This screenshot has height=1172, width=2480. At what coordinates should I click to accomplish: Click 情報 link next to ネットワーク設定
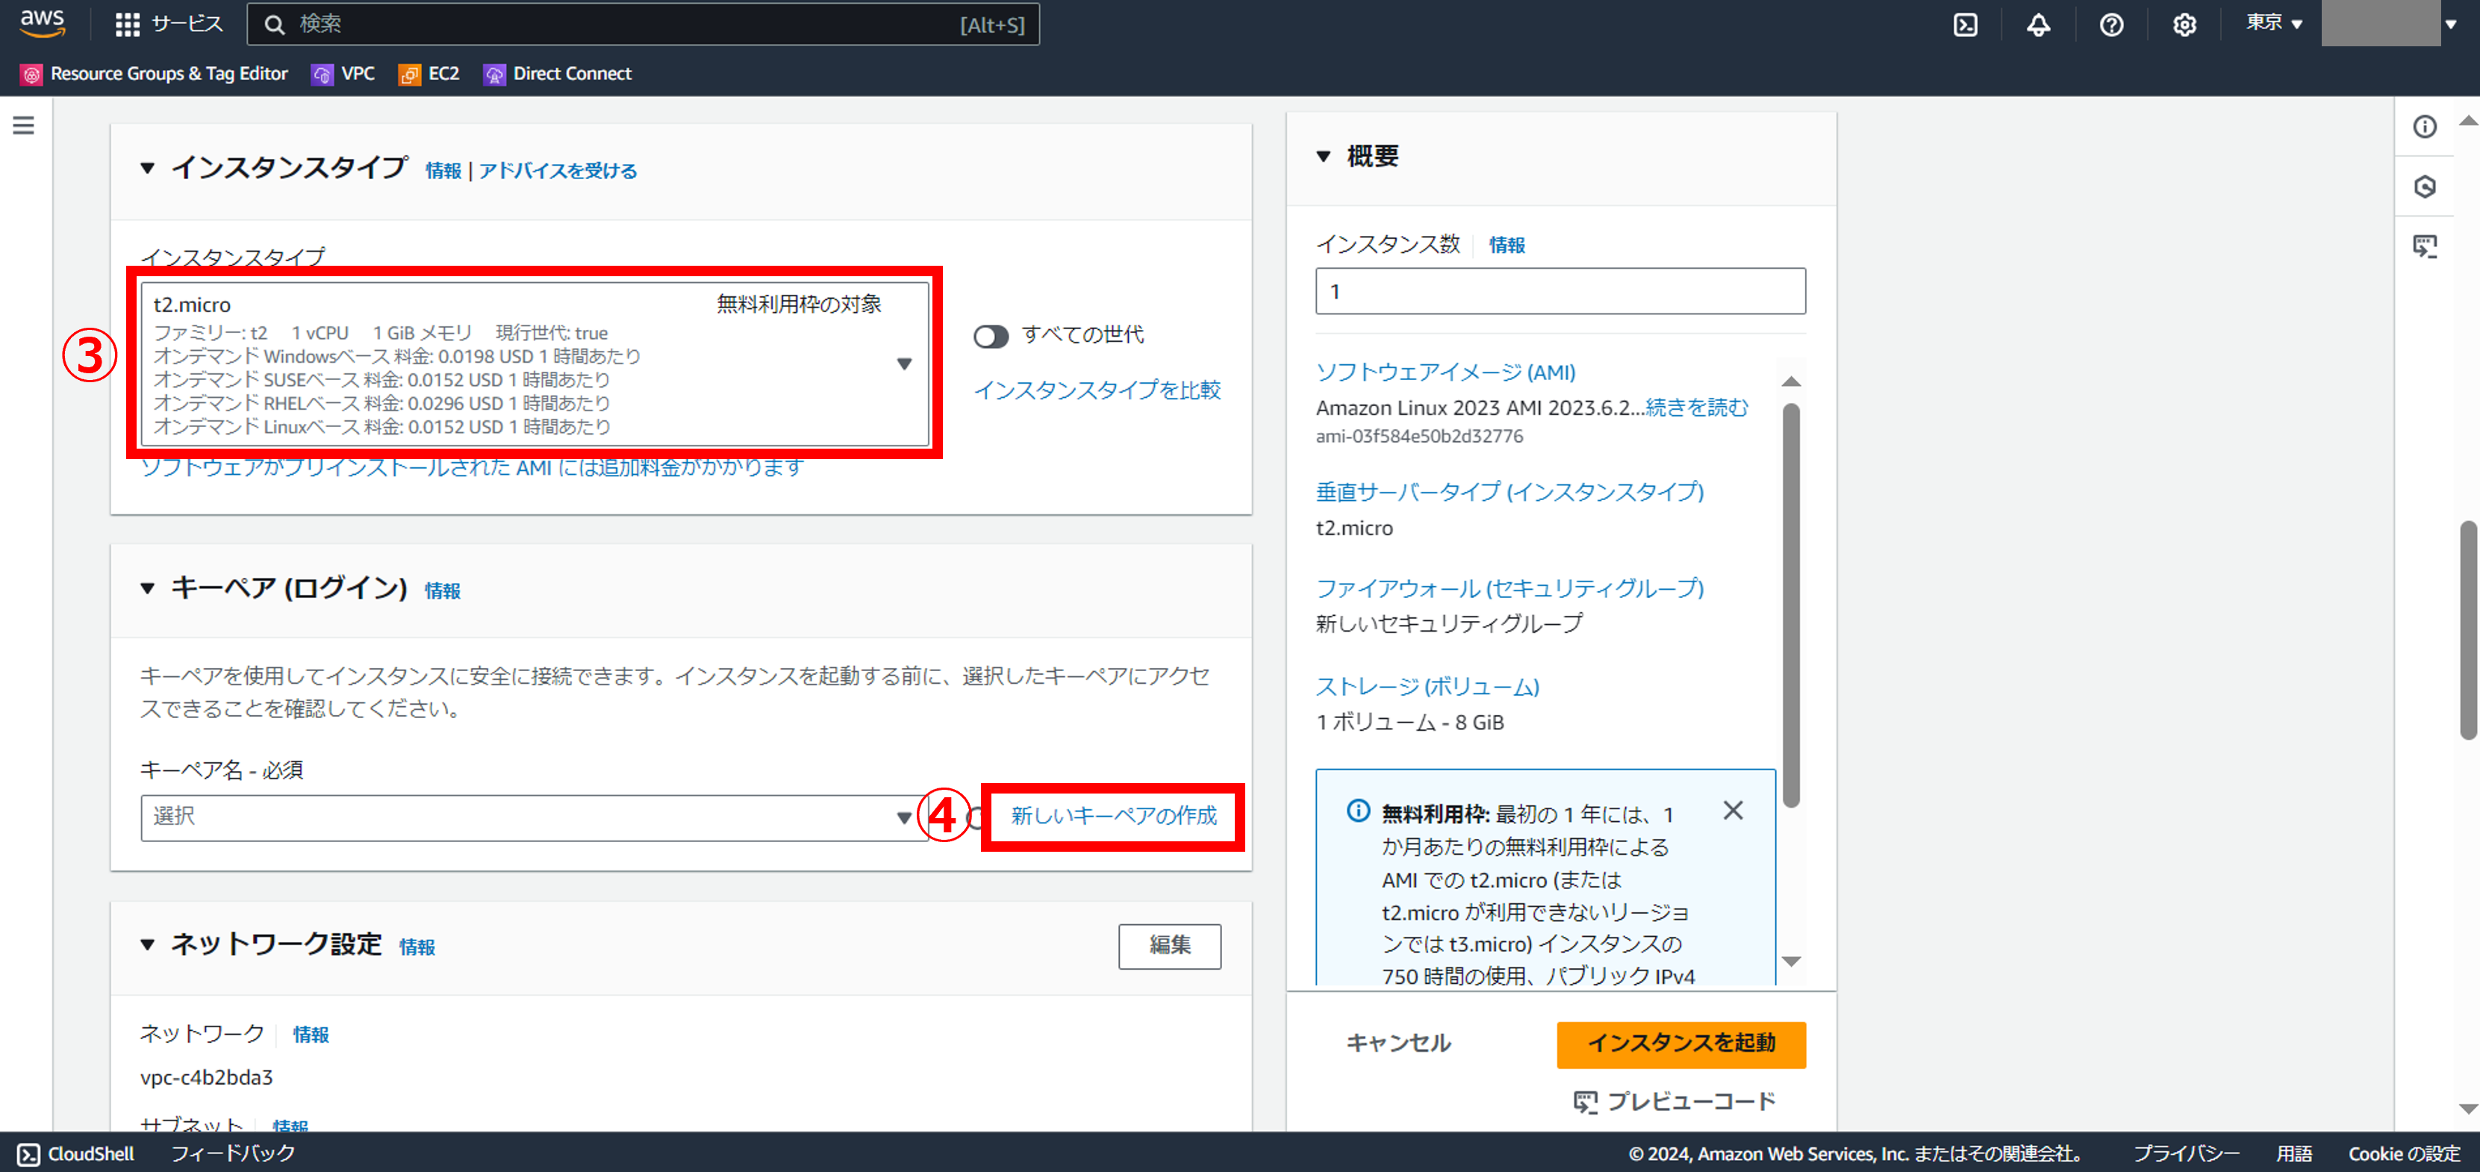pyautogui.click(x=417, y=947)
